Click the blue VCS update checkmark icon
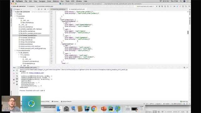The height and width of the screenshot is (113, 201). 177,6
